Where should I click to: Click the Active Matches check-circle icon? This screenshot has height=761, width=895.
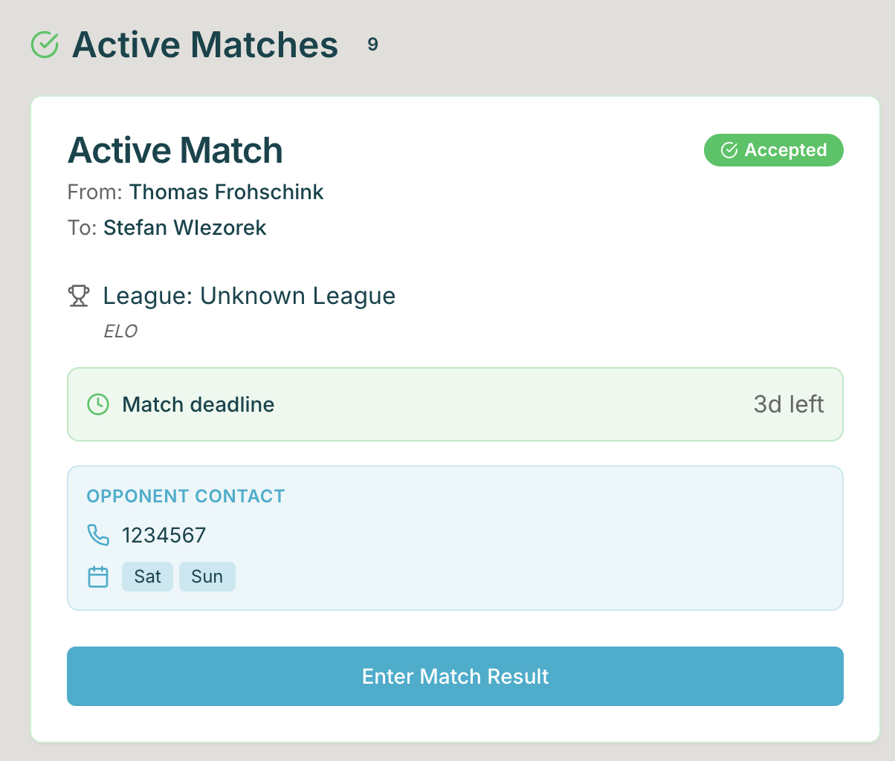click(x=45, y=45)
